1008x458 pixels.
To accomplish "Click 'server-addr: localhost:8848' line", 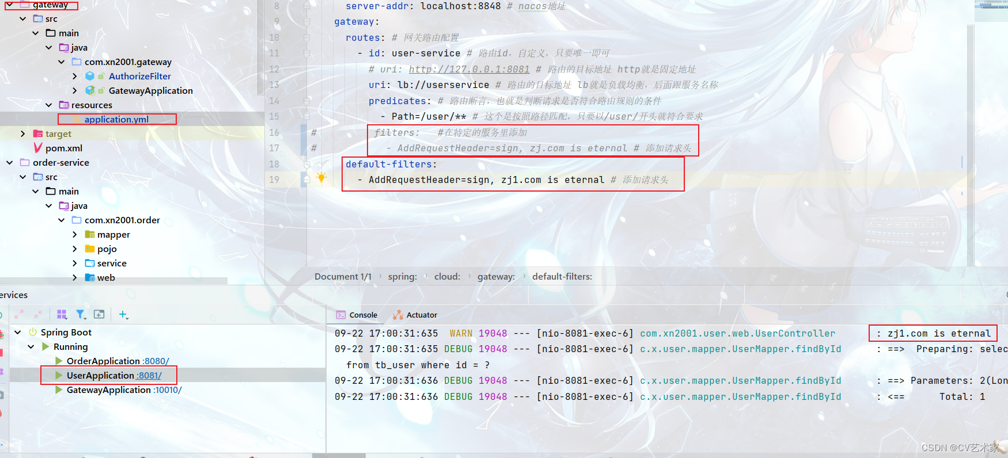I will [x=423, y=6].
